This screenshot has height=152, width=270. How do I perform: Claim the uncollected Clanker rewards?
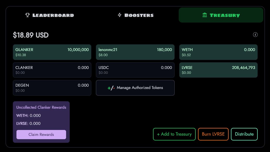click(41, 135)
